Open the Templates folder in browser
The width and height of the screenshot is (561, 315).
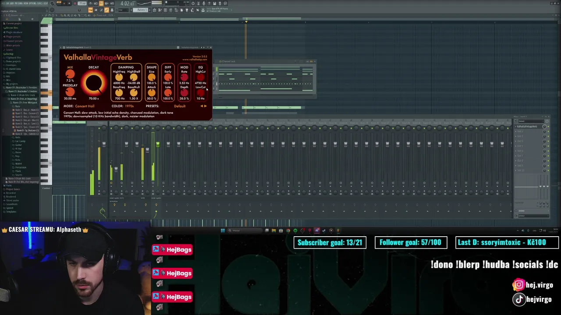coord(11,212)
